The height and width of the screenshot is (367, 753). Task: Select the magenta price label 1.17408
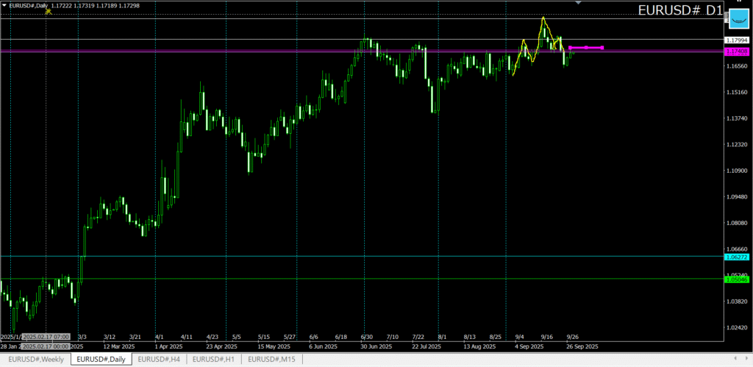[x=736, y=51]
